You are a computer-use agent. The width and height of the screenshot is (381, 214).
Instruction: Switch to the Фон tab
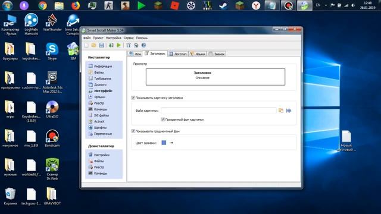[135, 54]
